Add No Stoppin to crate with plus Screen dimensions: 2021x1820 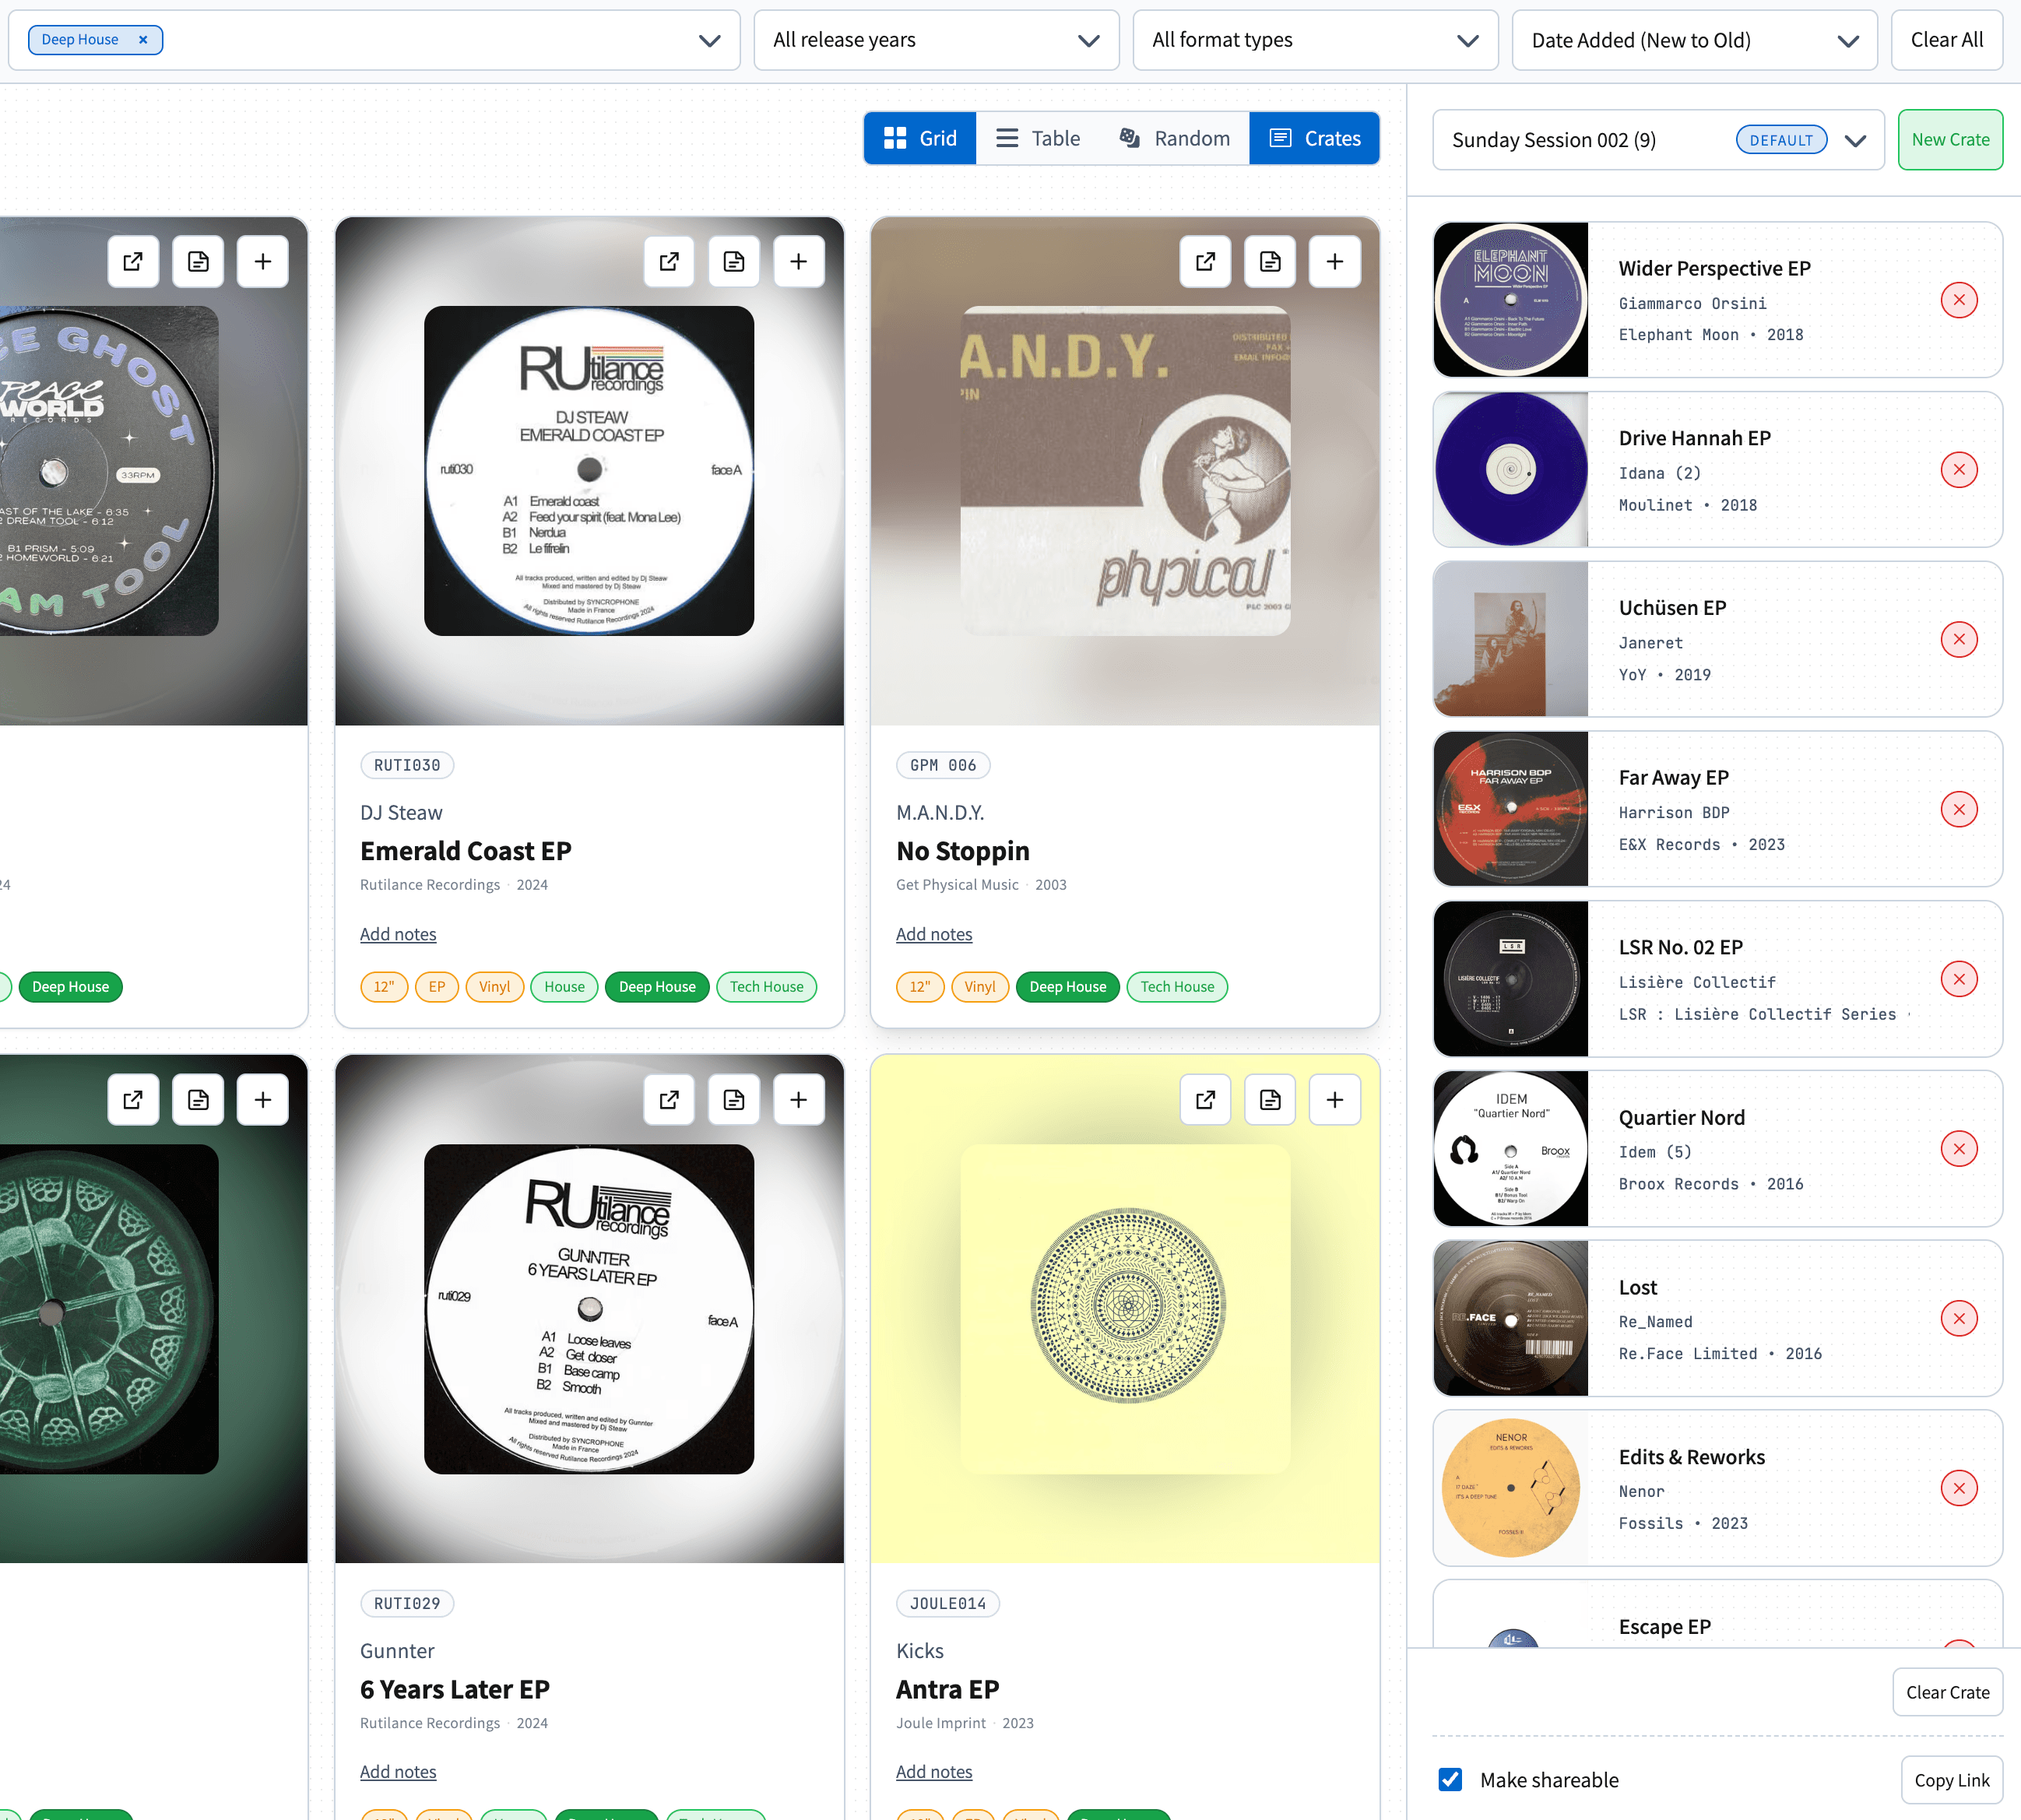[1335, 261]
